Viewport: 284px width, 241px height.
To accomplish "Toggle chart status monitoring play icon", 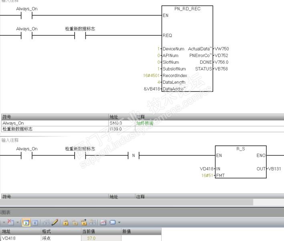I will (x=26, y=223).
